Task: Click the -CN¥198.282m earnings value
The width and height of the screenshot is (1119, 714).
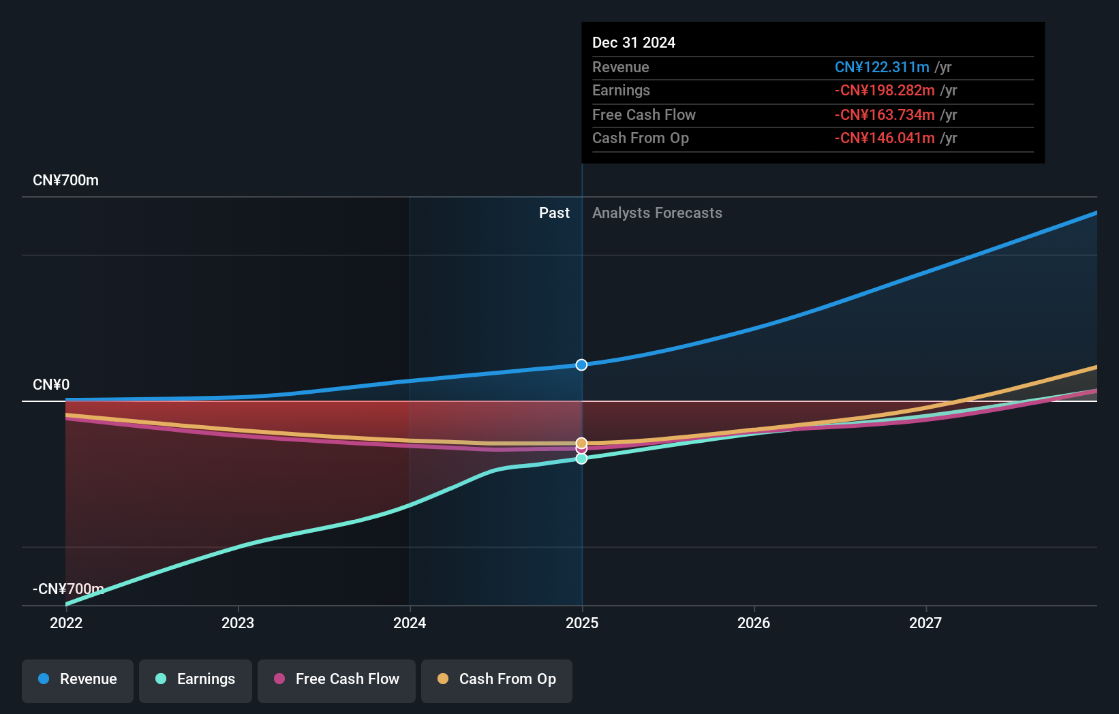Action: coord(885,91)
